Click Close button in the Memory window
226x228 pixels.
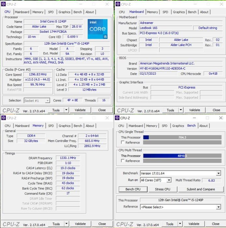click(102, 224)
